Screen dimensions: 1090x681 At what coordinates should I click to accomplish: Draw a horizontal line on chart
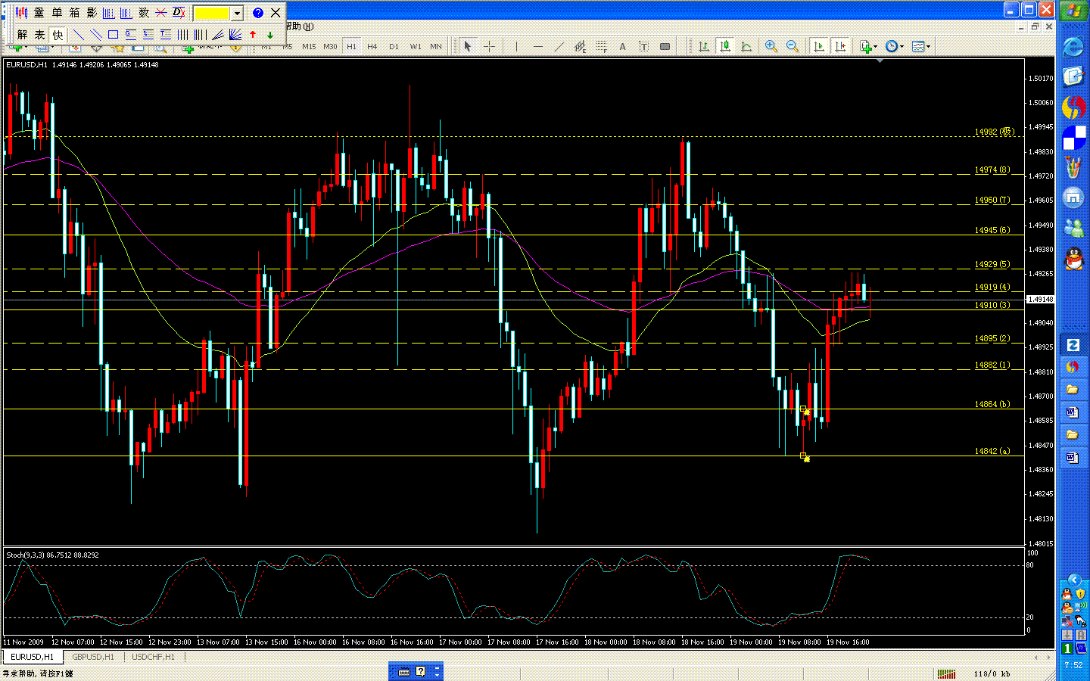(537, 47)
